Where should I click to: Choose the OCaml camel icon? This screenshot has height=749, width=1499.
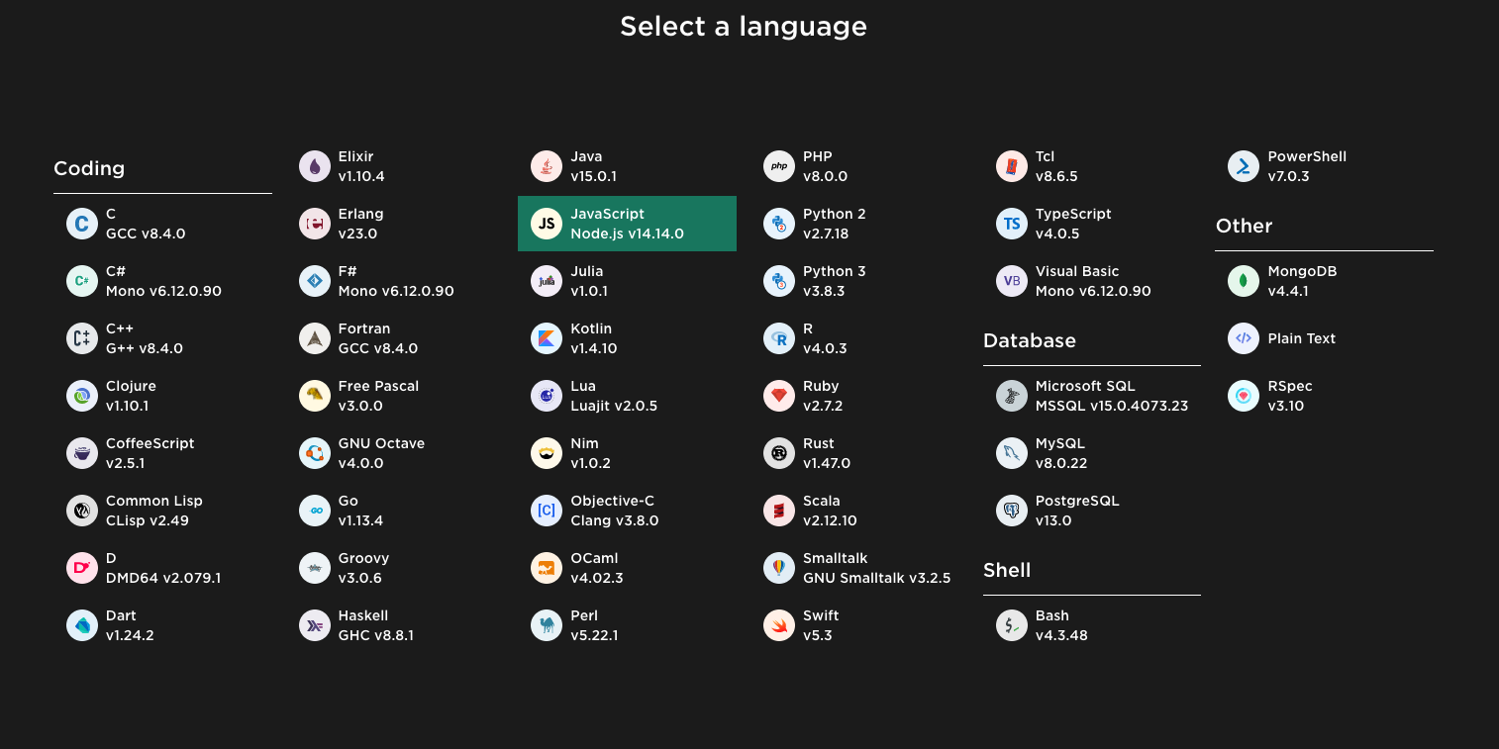tap(547, 568)
